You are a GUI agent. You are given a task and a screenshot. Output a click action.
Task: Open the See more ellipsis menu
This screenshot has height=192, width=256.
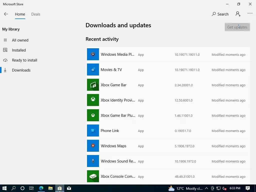pos(250,13)
